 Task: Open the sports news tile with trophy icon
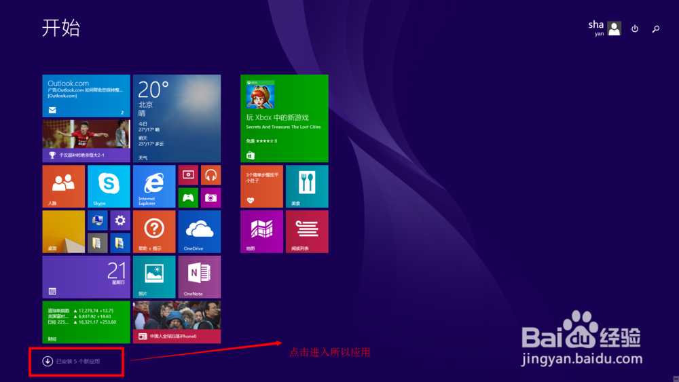86,141
